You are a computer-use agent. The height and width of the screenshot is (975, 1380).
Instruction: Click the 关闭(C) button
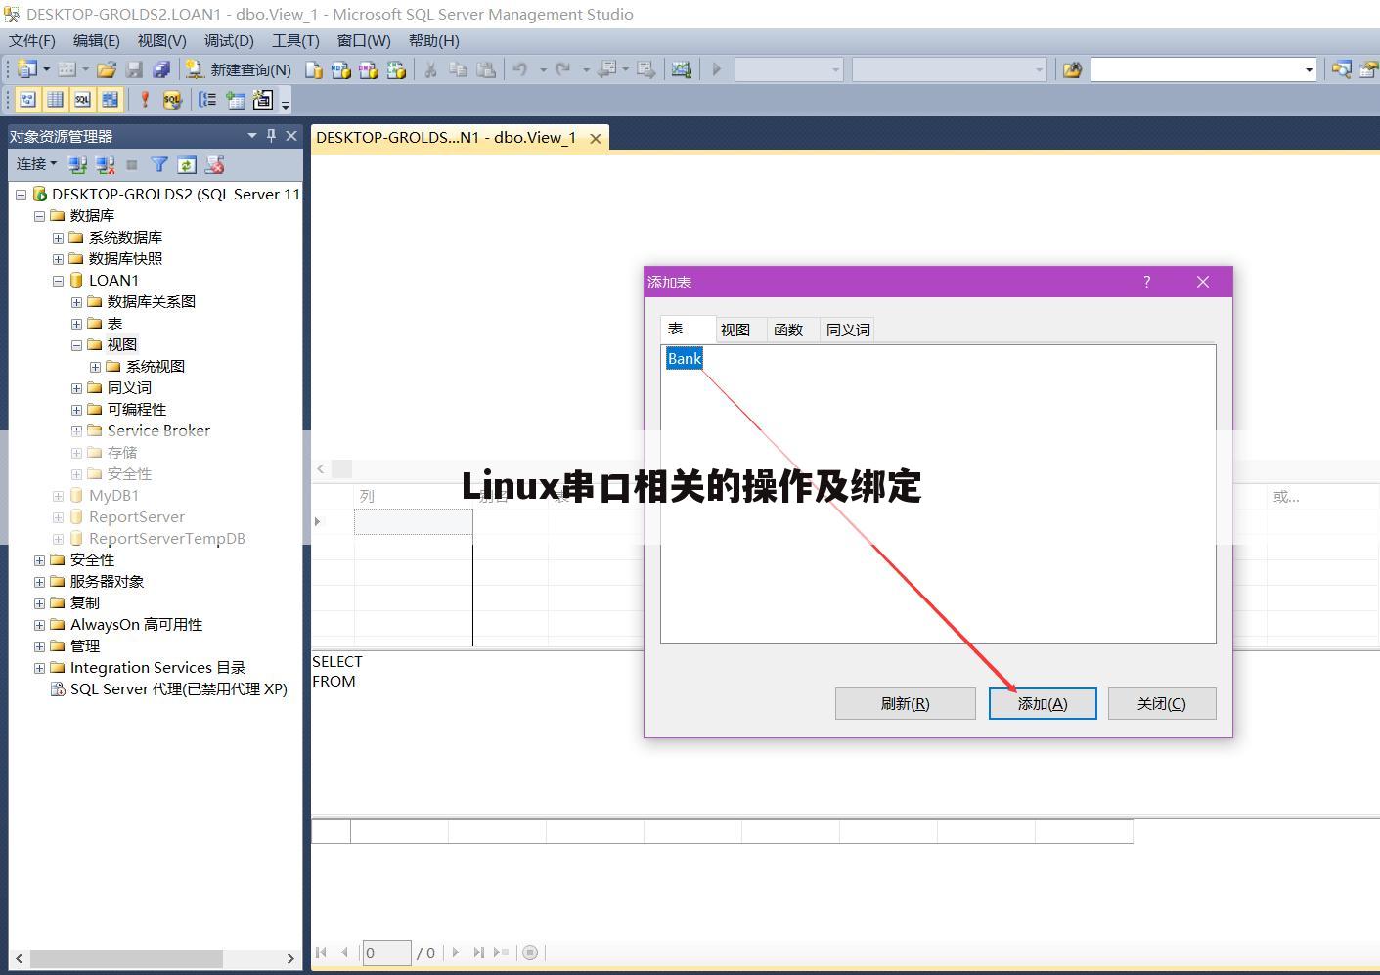(x=1162, y=703)
